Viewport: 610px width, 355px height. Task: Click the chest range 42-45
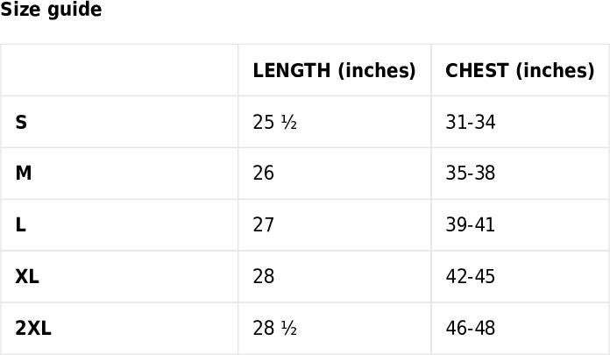[471, 276]
